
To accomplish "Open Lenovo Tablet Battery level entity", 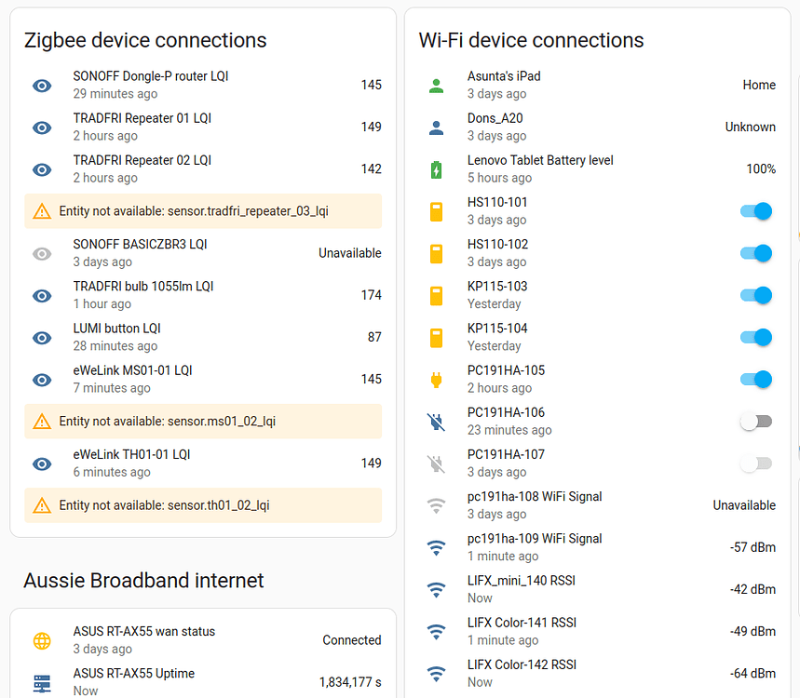I will tap(598, 169).
